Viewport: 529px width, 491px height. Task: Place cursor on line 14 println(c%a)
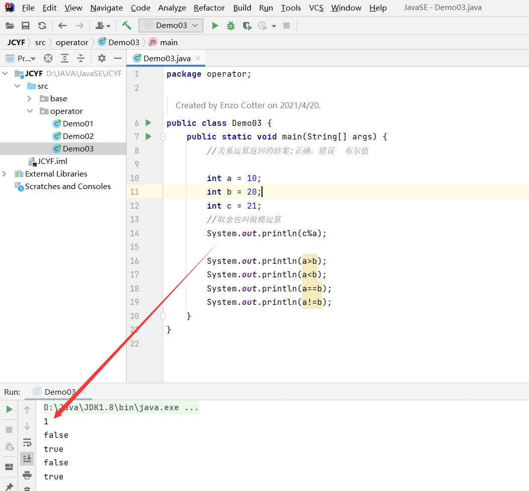[267, 233]
